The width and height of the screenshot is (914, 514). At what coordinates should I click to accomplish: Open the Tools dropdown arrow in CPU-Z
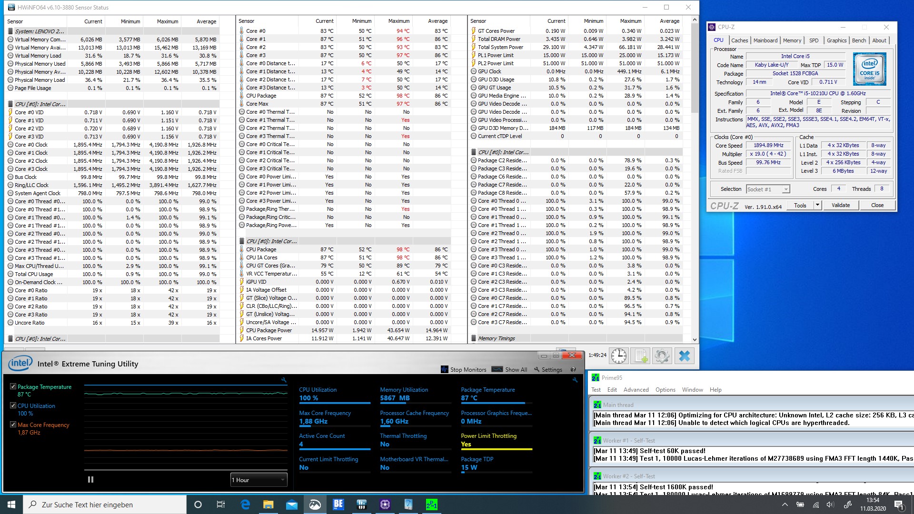point(817,205)
